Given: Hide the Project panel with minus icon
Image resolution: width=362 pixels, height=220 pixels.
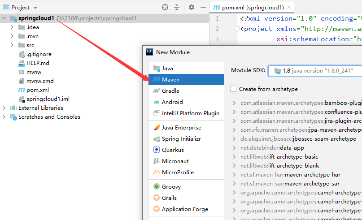Looking at the screenshot, I should pyautogui.click(x=203, y=7).
